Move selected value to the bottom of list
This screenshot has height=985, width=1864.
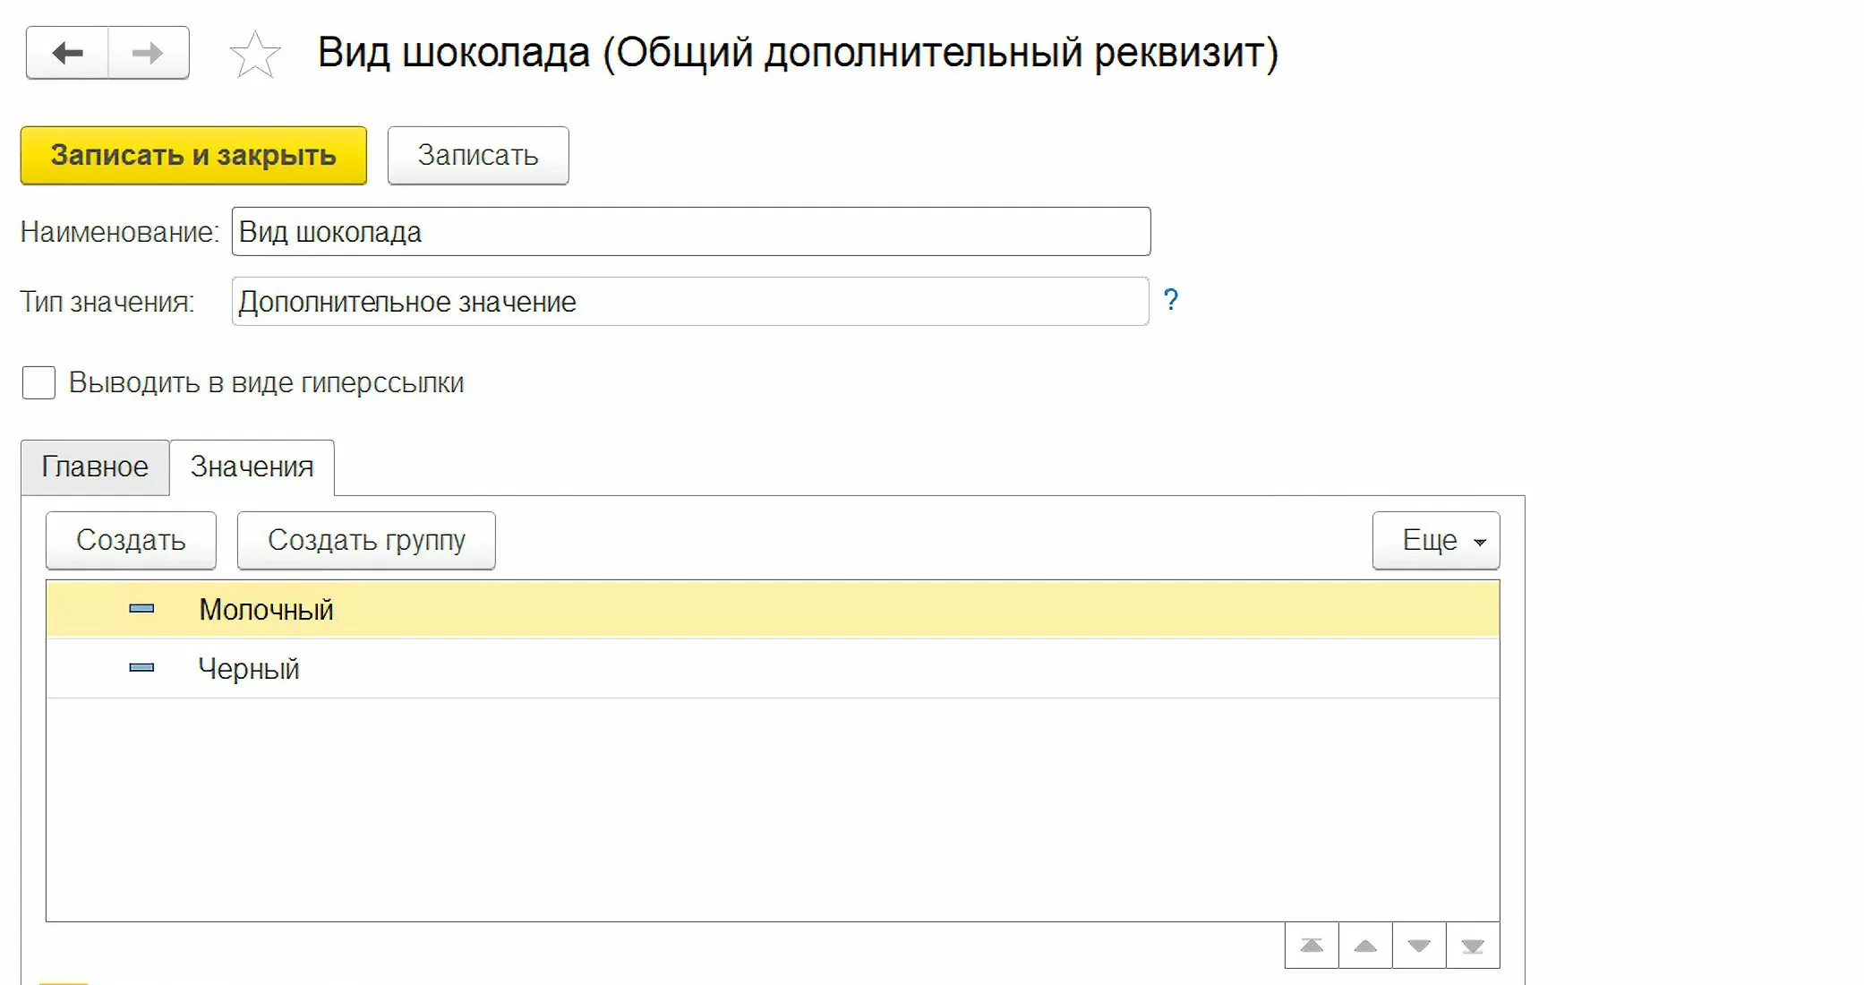(1473, 946)
